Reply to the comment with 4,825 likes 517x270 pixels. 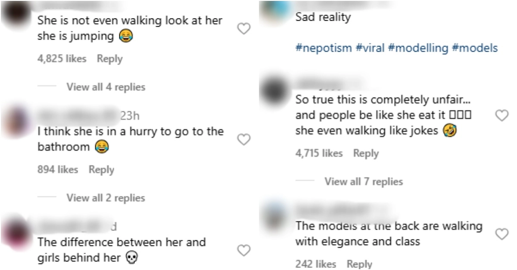109,59
